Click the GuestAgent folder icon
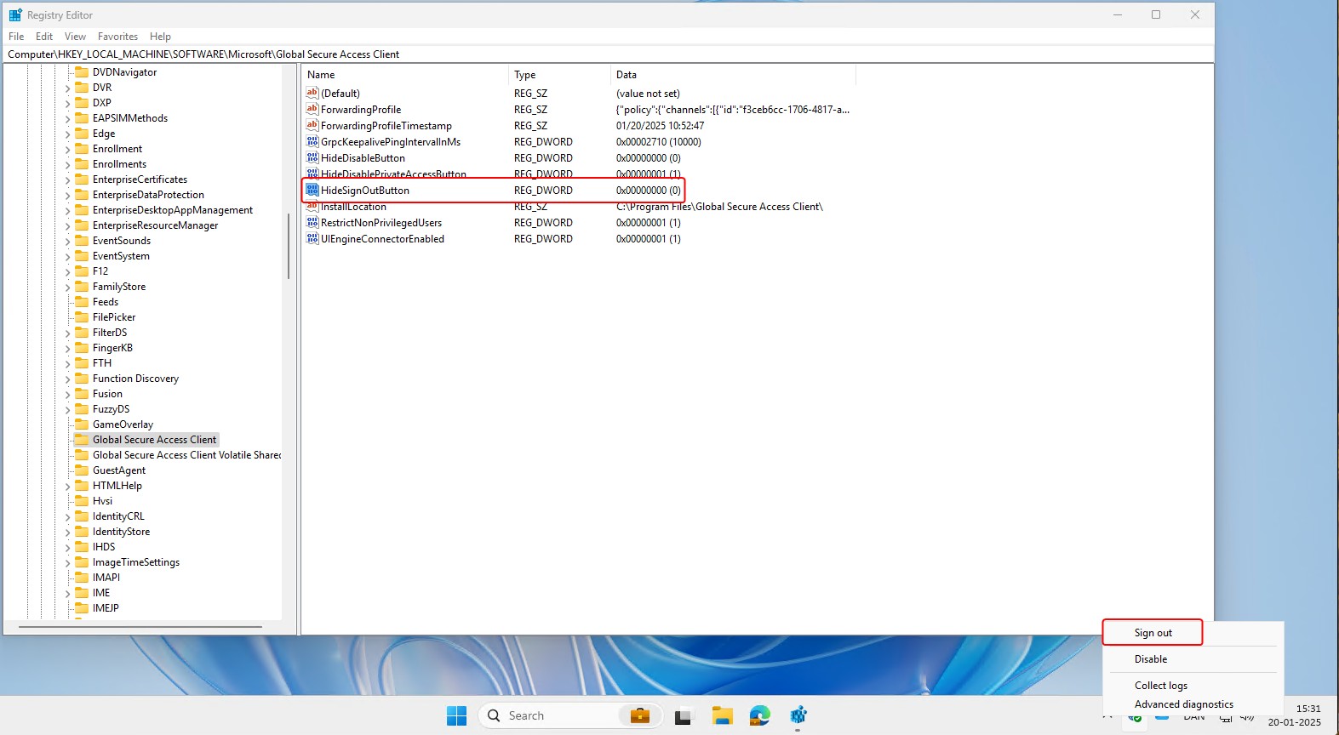 coord(82,470)
